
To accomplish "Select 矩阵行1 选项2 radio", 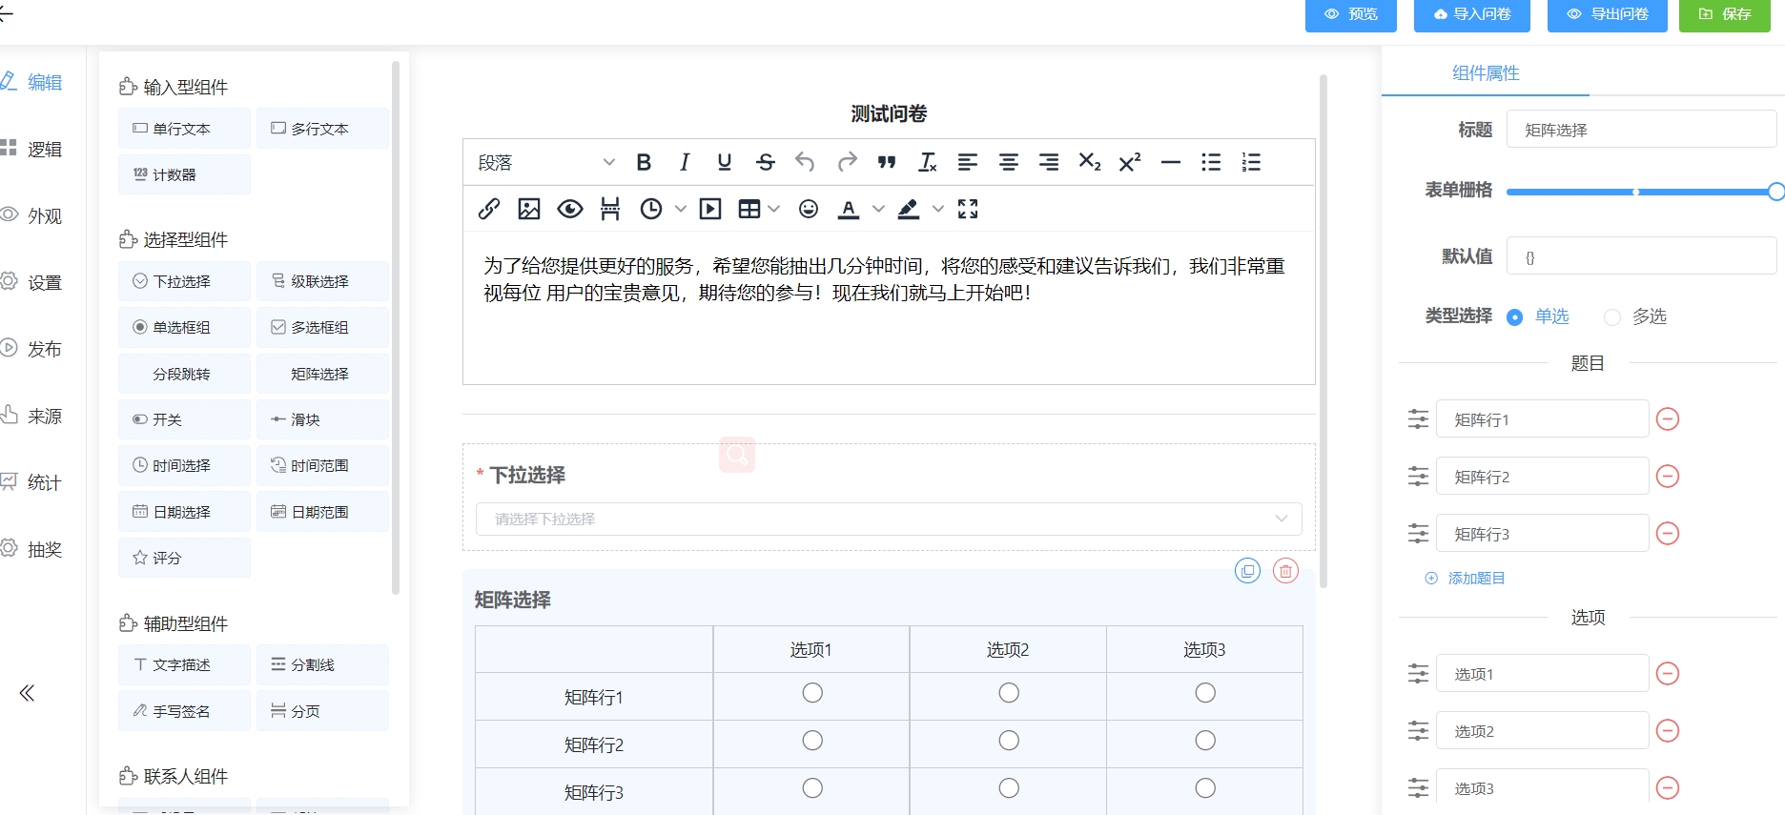I will (x=1009, y=693).
